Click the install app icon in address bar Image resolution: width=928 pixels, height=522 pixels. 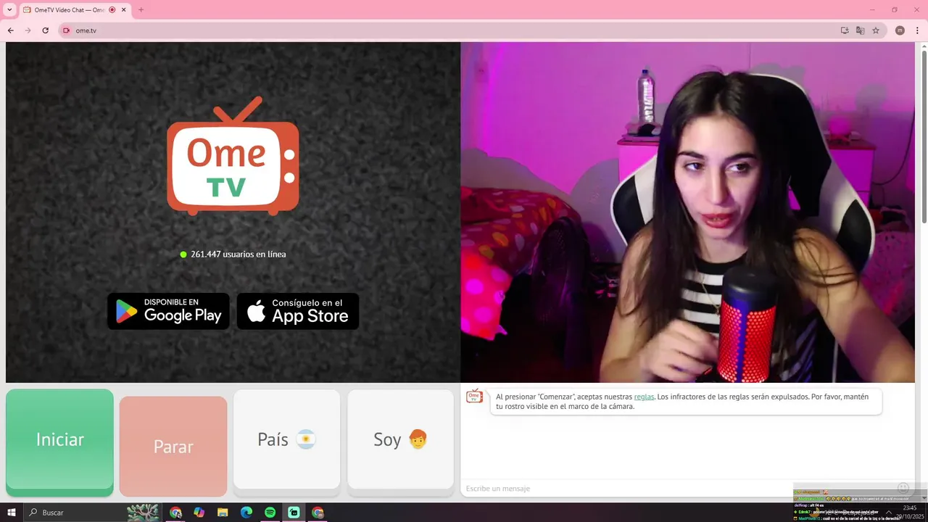click(x=845, y=30)
